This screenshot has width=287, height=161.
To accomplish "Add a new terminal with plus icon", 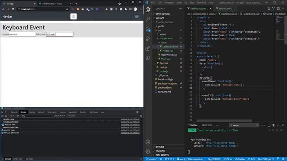I will tap(262, 125).
